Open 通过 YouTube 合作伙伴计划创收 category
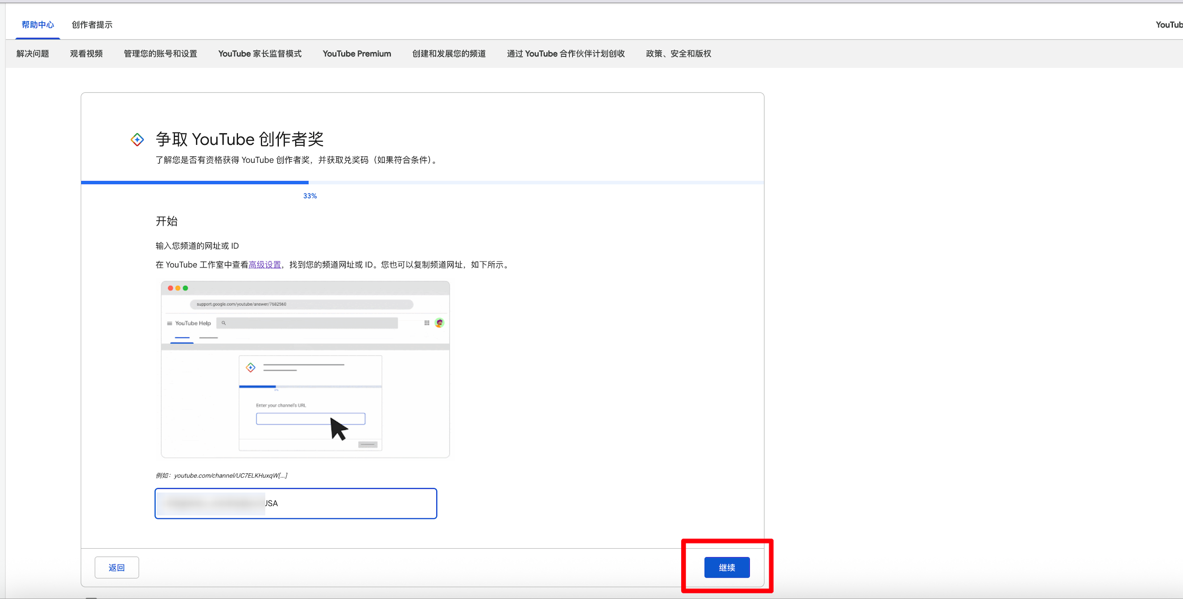 pyautogui.click(x=565, y=53)
